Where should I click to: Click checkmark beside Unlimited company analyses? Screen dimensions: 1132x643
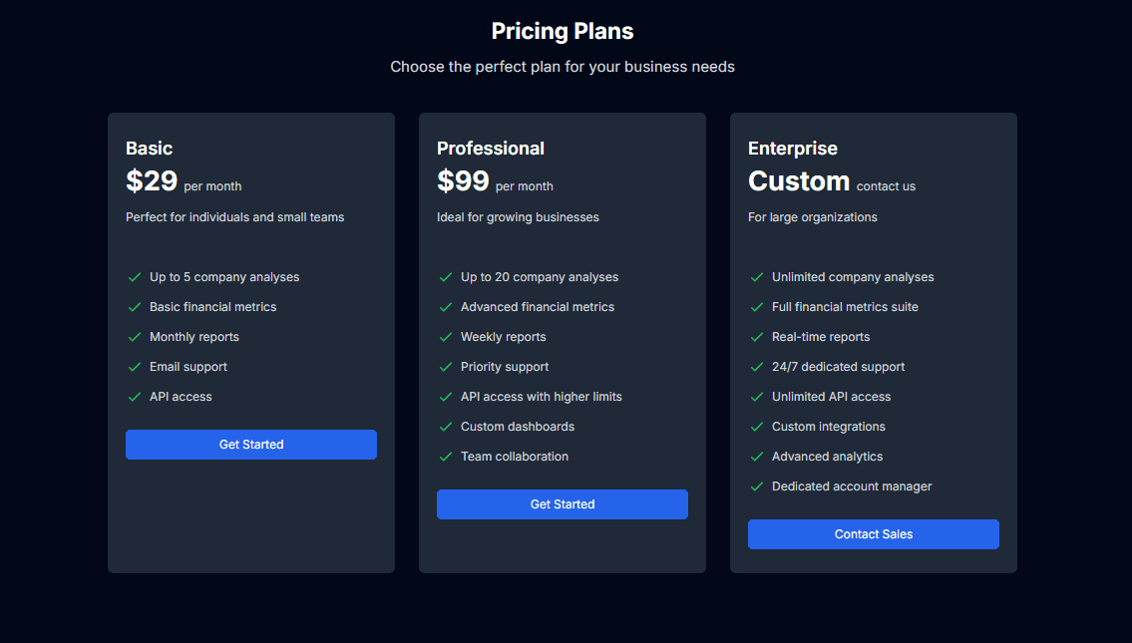point(757,277)
